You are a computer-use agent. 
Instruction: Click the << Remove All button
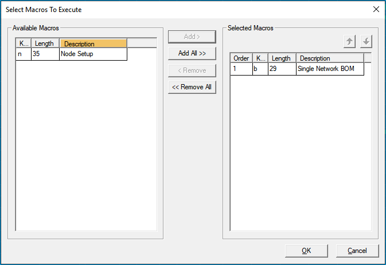pyautogui.click(x=192, y=87)
